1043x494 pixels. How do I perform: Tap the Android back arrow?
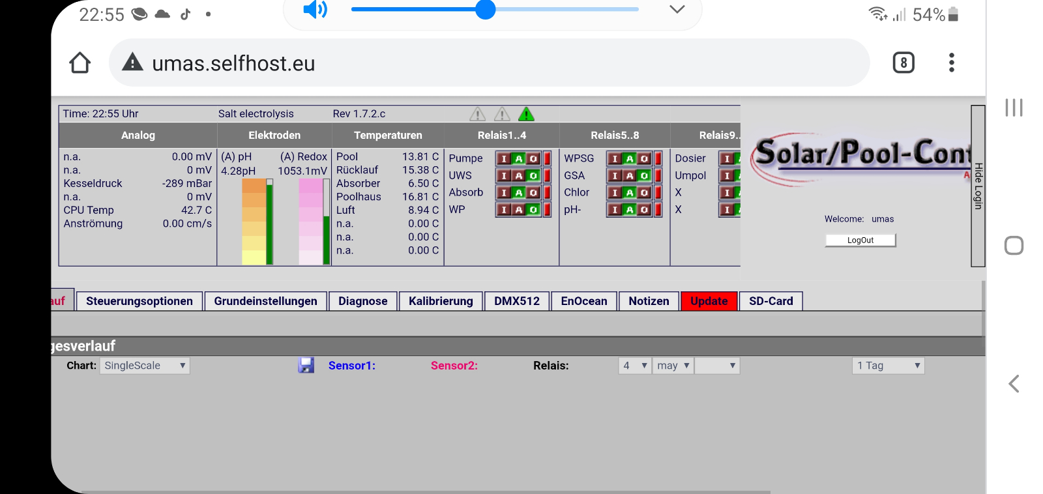click(x=1014, y=384)
